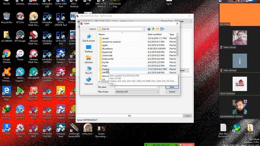Click the file list vertical scrollbar
The width and height of the screenshot is (260, 146).
coord(177,46)
